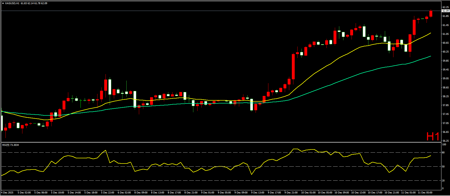
Task: Click the 4 Dec 2025 date label
Action: [7, 193]
